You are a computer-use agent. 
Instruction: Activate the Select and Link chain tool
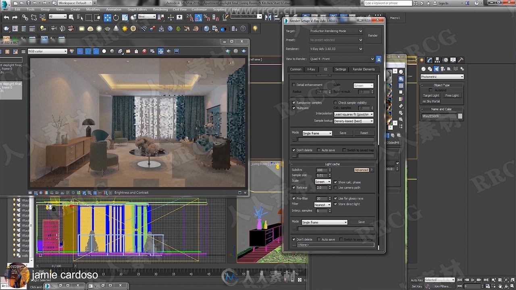25,18
